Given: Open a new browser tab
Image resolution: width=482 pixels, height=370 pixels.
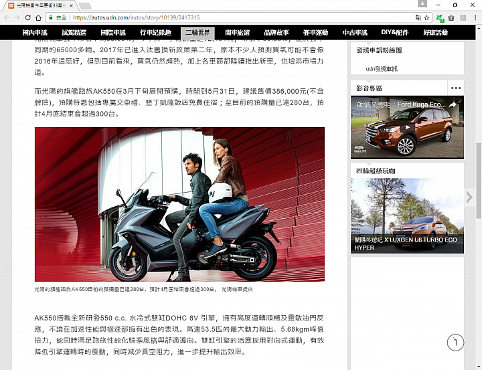Looking at the screenshot, I should [x=85, y=5].
